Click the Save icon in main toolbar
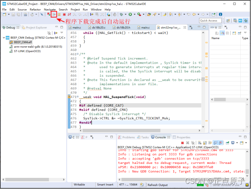 click(13, 14)
